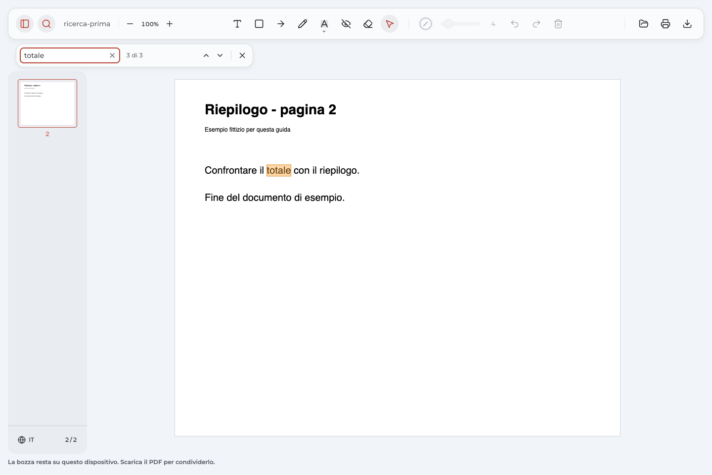Click subtitle 'Esempio fittizio per questa guida'

click(248, 130)
